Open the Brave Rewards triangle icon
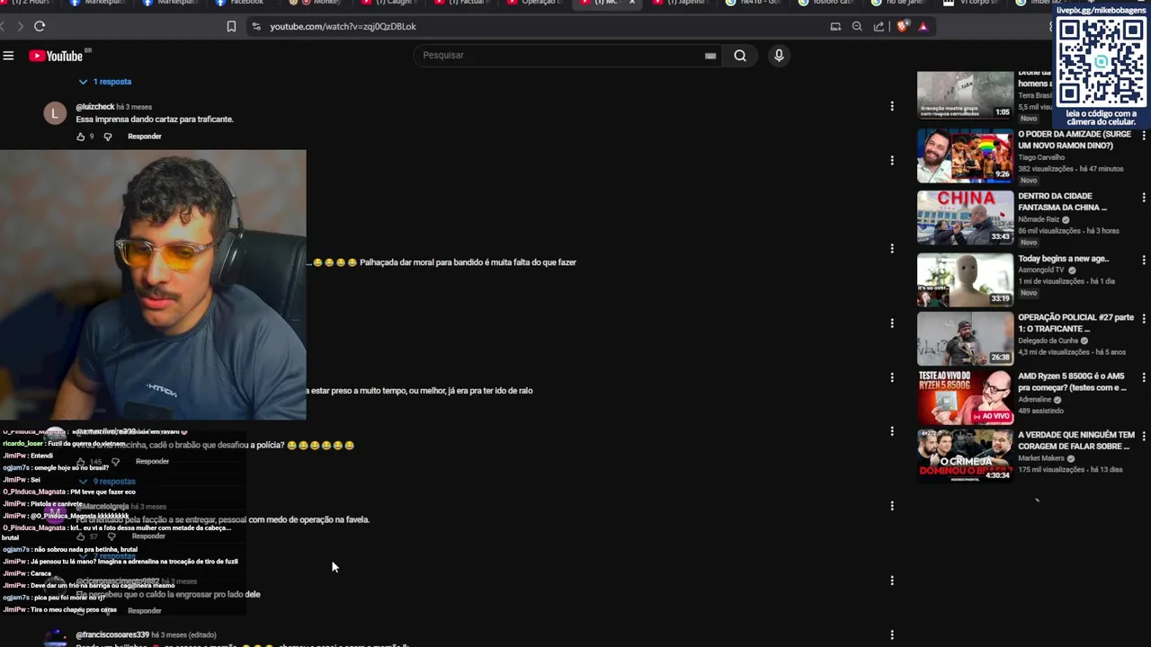The image size is (1151, 647). tap(923, 26)
